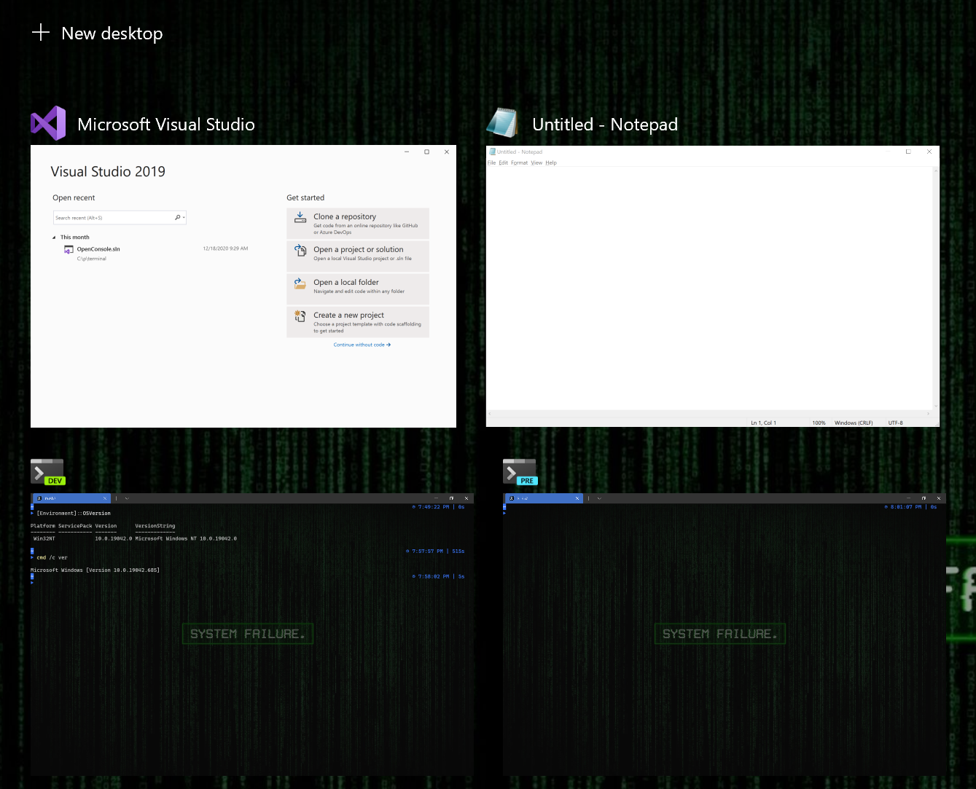Click the PRE terminal app icon

[519, 471]
